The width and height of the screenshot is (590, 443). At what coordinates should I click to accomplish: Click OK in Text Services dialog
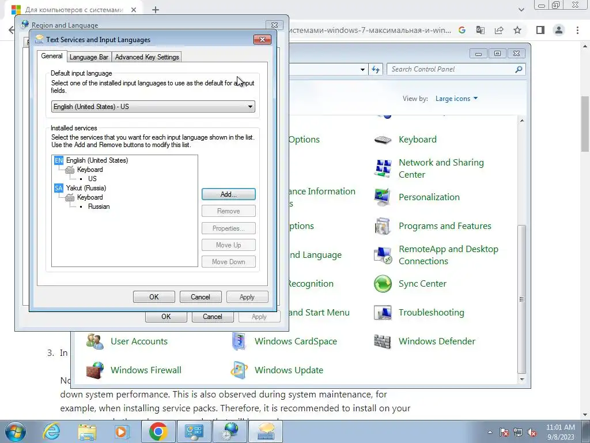pos(154,297)
